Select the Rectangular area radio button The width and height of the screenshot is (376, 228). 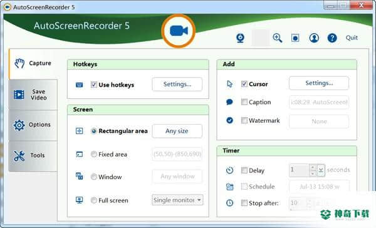[x=94, y=131]
